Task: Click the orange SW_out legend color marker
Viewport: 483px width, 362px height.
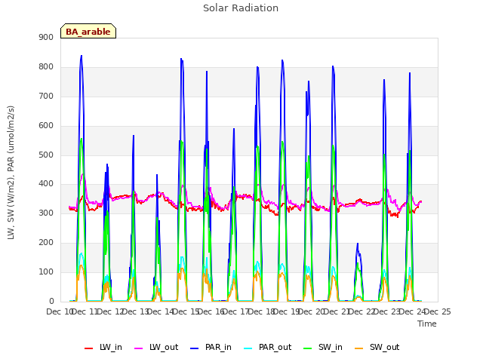Action: point(359,348)
